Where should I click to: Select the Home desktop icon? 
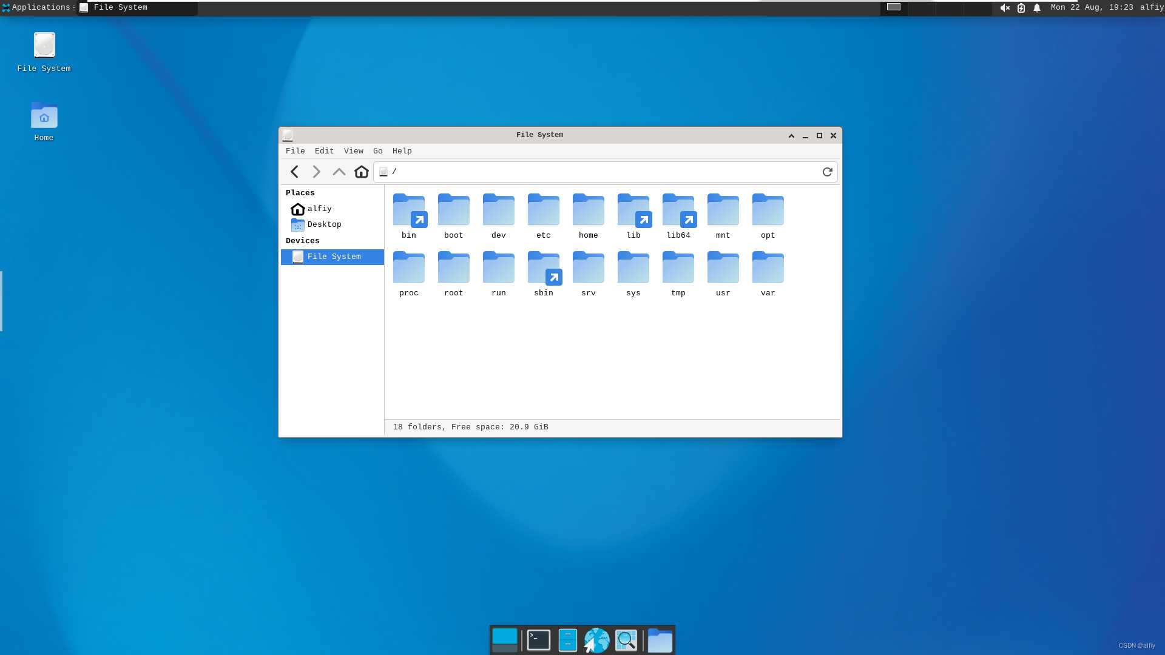44,123
